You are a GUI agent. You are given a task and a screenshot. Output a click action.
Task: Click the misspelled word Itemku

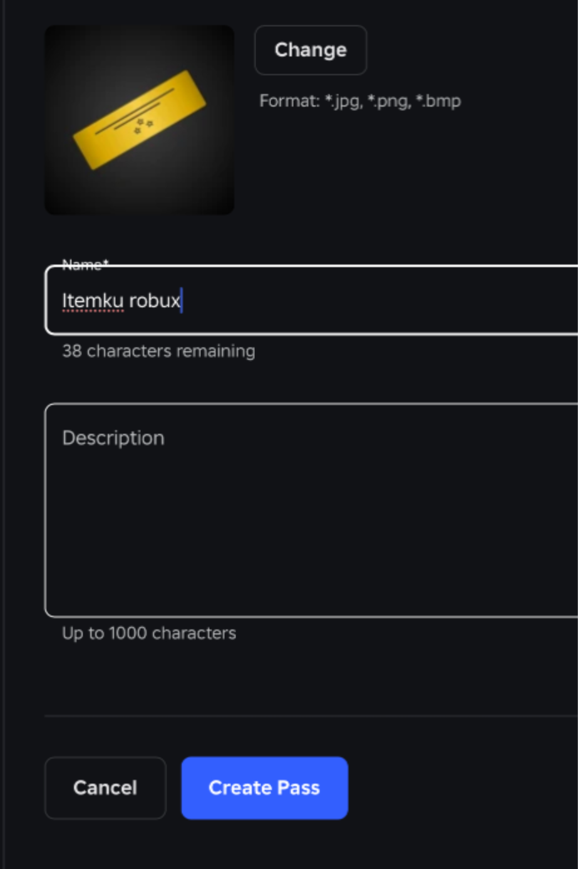coord(93,301)
